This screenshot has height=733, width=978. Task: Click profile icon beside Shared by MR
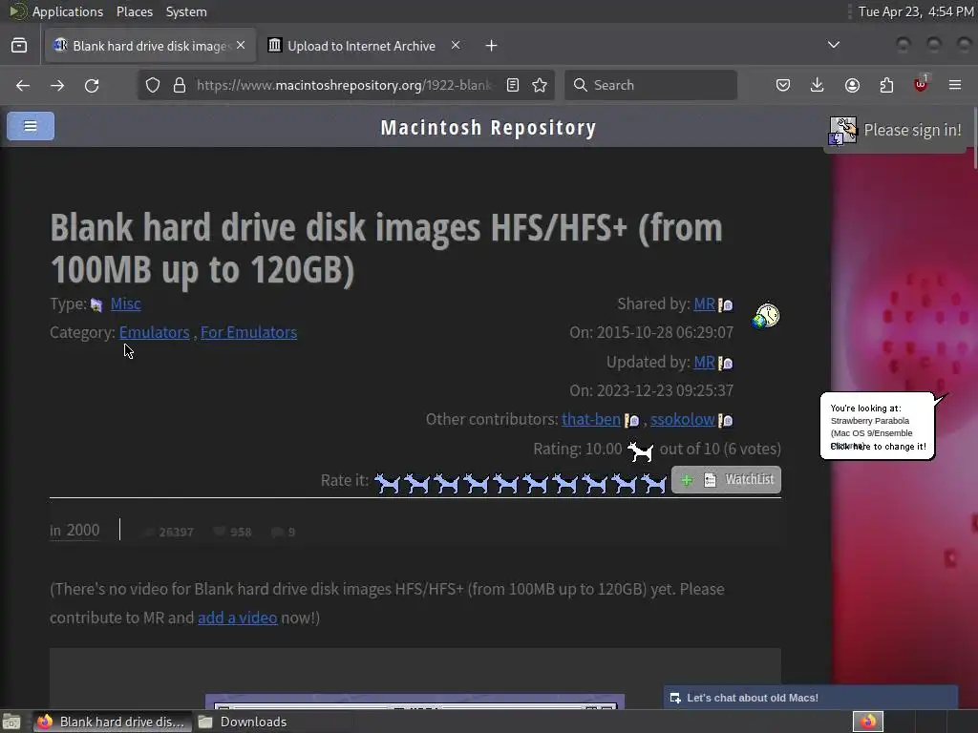[x=726, y=304]
